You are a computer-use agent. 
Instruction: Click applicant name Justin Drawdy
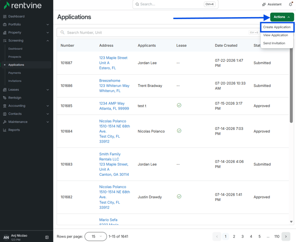pyautogui.click(x=150, y=197)
